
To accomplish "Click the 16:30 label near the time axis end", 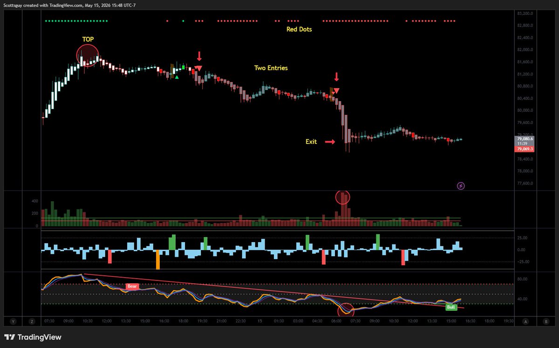I will (470, 321).
